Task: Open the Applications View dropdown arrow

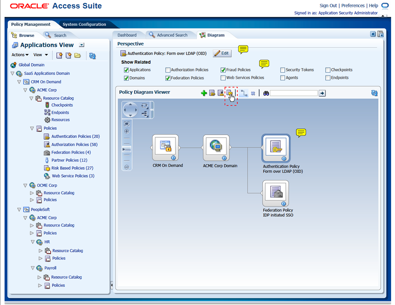Action: coord(82,45)
